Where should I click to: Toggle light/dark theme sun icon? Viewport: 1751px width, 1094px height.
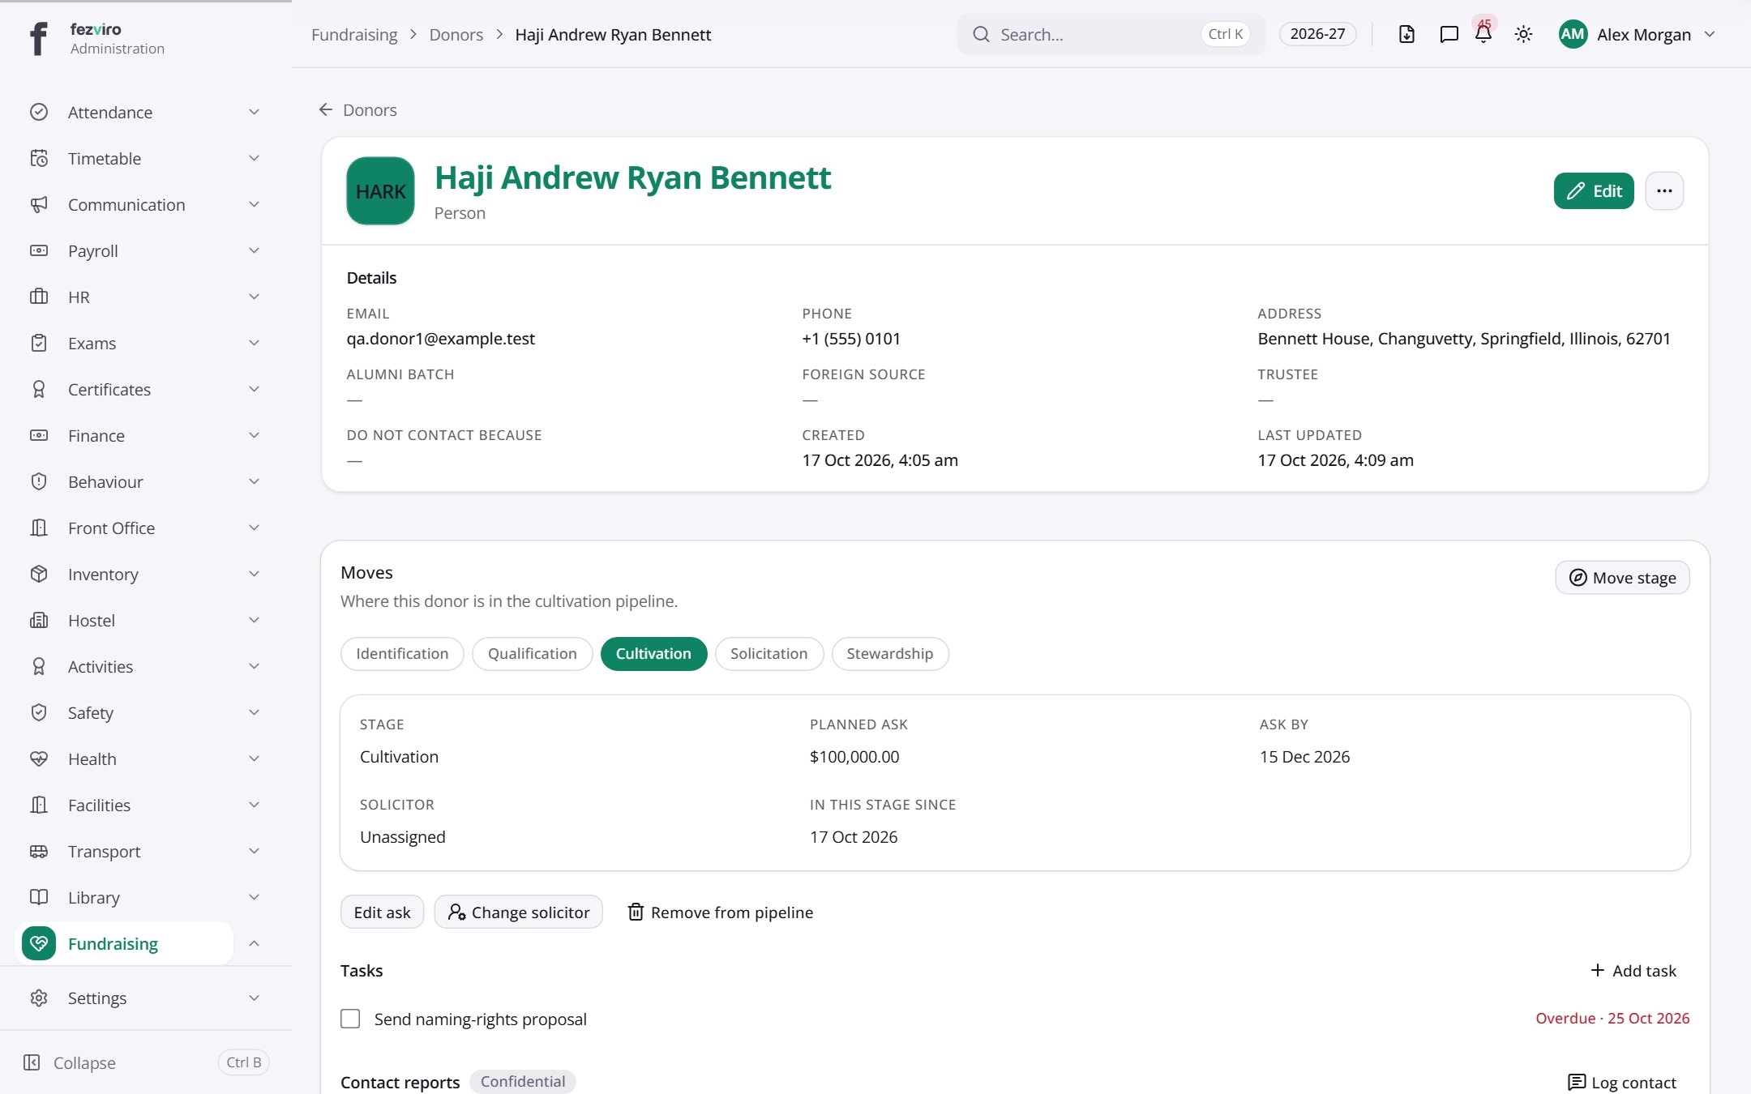click(1523, 34)
